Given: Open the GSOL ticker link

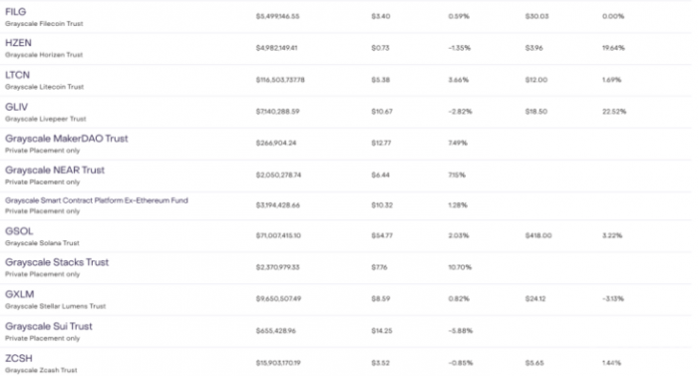Looking at the screenshot, I should point(19,231).
